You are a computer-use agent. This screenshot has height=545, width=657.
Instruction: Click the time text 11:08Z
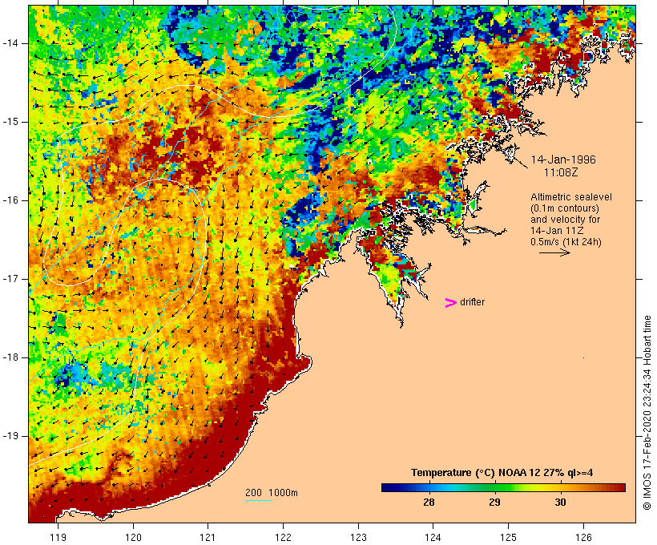[561, 172]
